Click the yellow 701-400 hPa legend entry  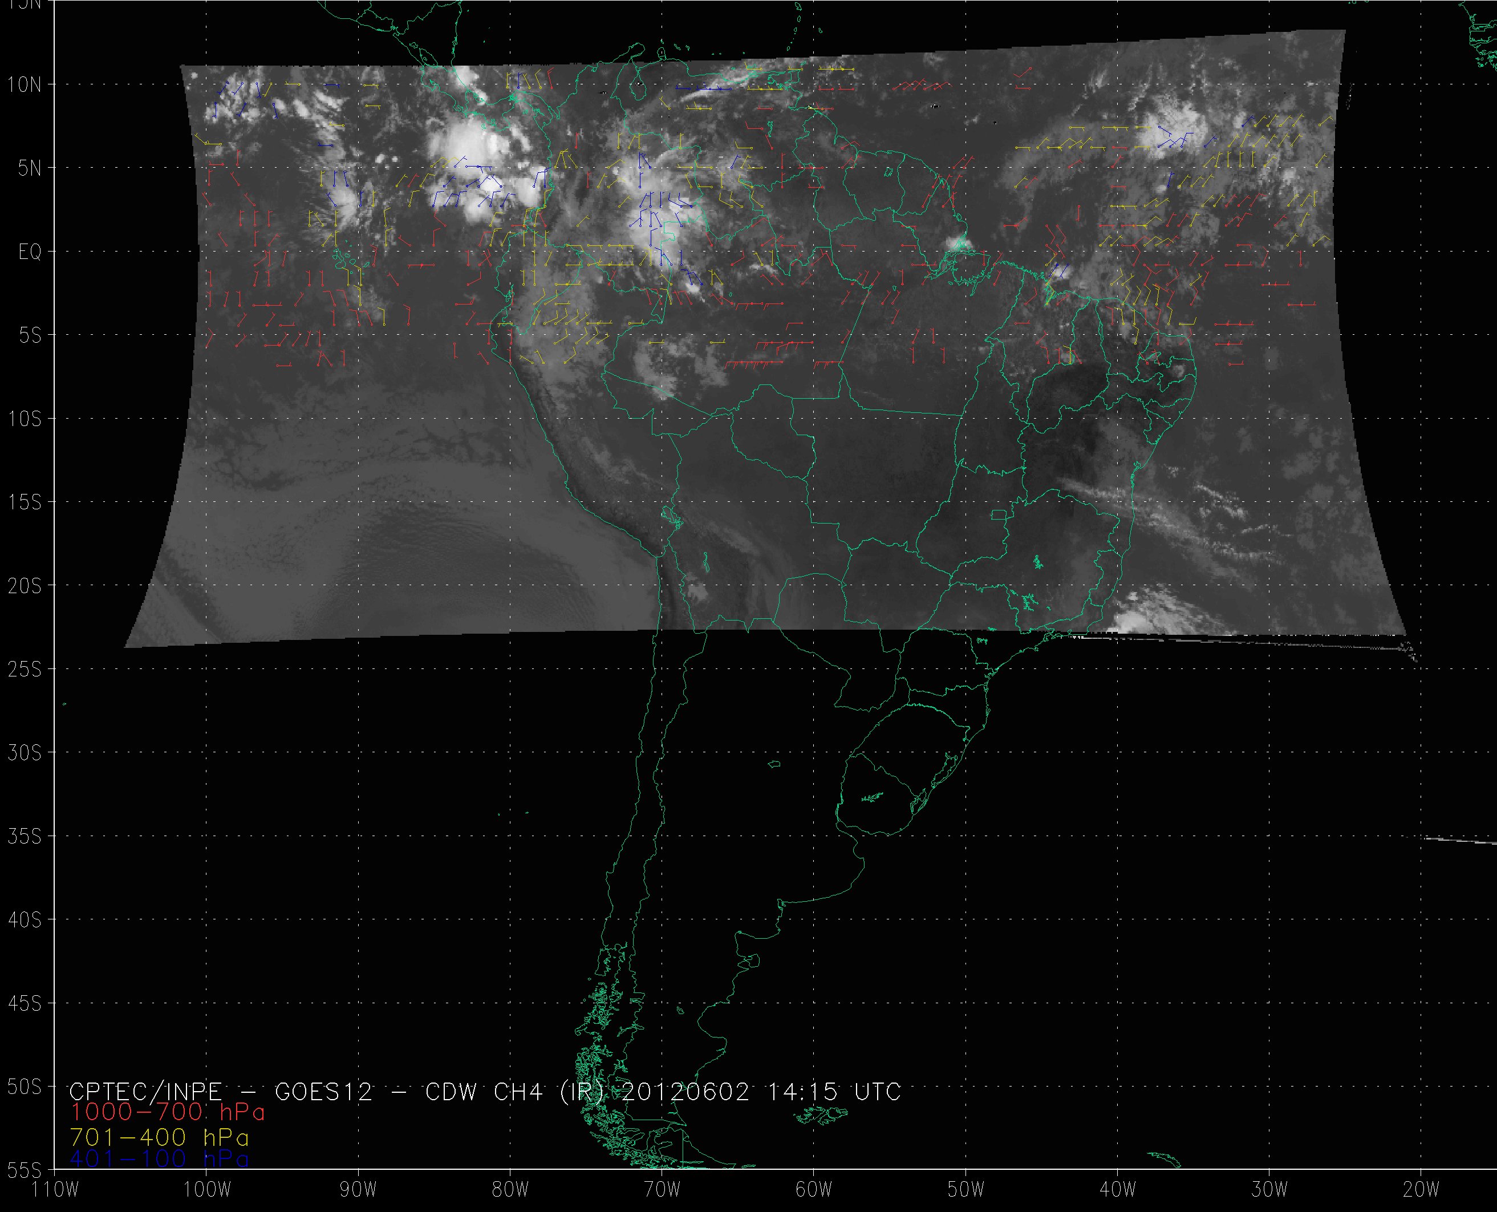[x=160, y=1136]
